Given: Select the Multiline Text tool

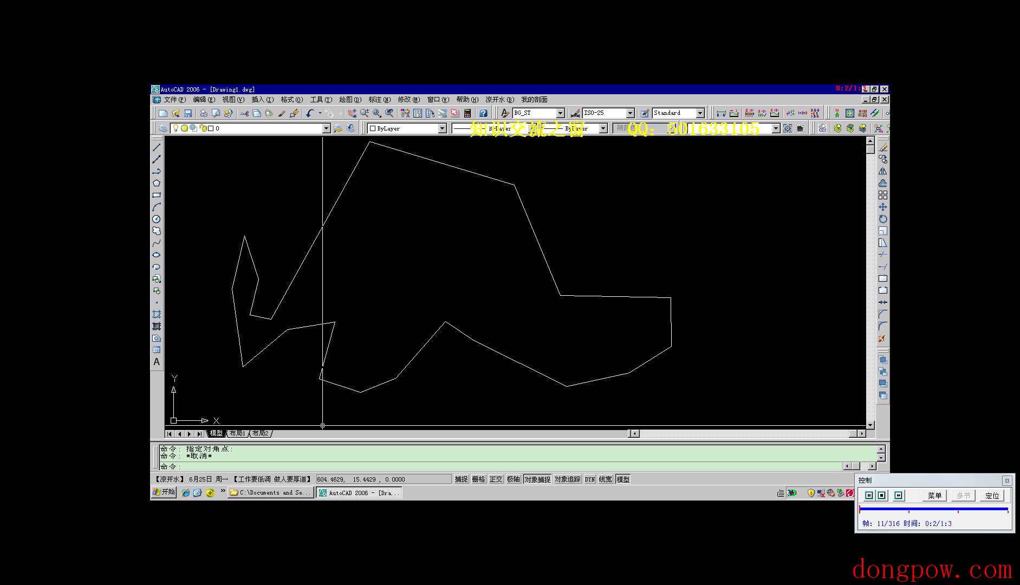Looking at the screenshot, I should tap(157, 362).
